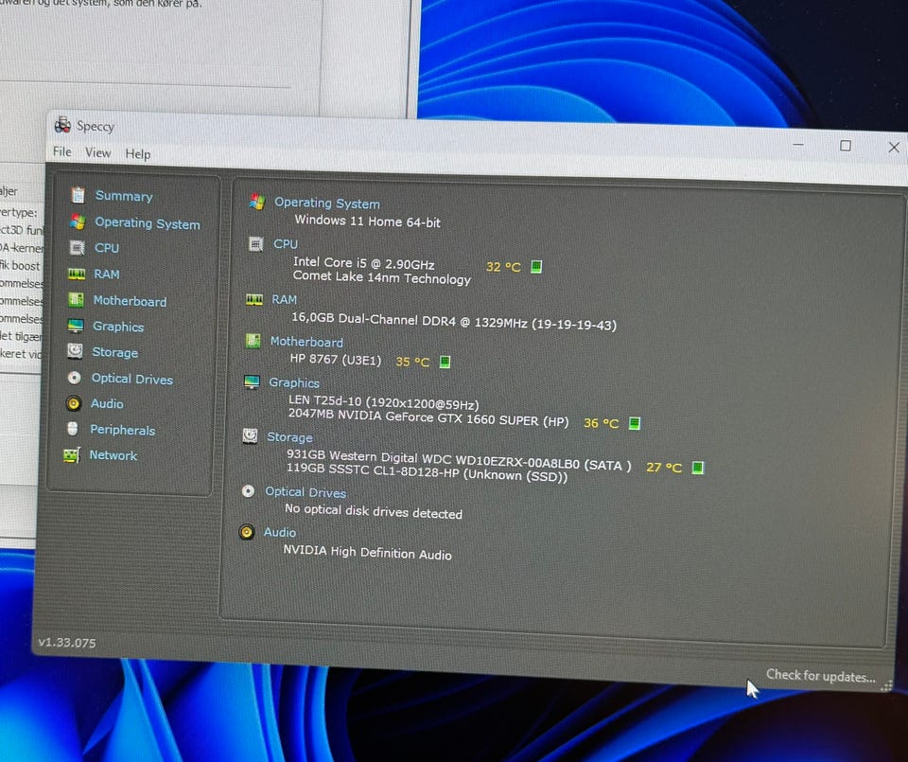
Task: Click the Motherboard heading link in summary
Action: click(x=306, y=342)
